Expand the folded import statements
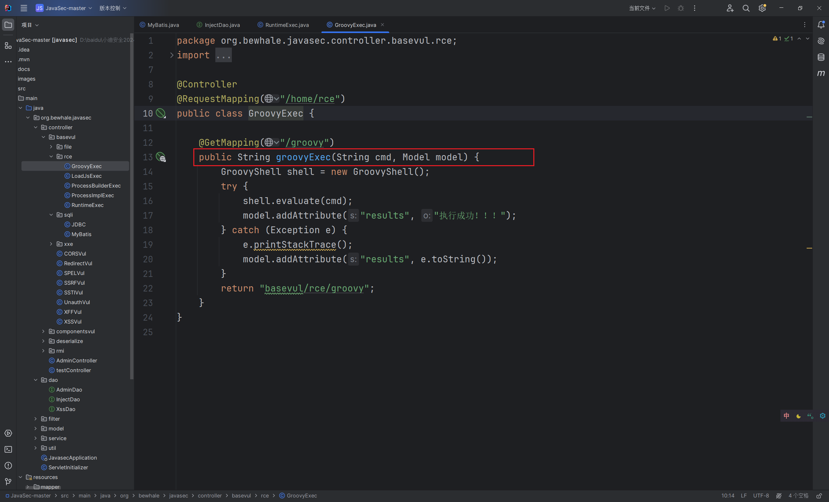The image size is (829, 502). point(223,55)
